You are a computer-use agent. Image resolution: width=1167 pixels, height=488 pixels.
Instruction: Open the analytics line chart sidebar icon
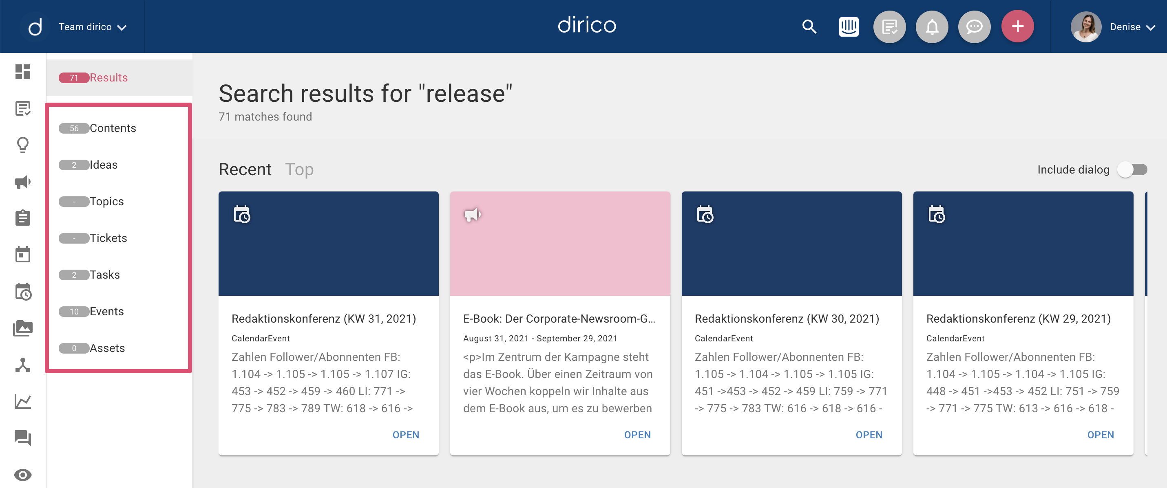(23, 402)
